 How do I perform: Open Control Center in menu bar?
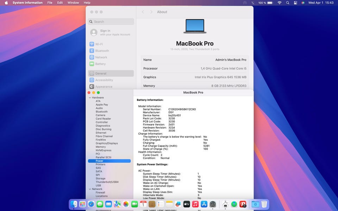[295, 2]
